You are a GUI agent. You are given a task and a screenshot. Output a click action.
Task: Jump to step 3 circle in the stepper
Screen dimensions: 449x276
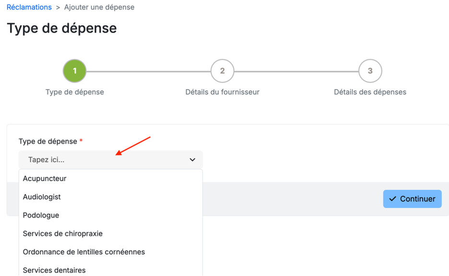pyautogui.click(x=370, y=71)
